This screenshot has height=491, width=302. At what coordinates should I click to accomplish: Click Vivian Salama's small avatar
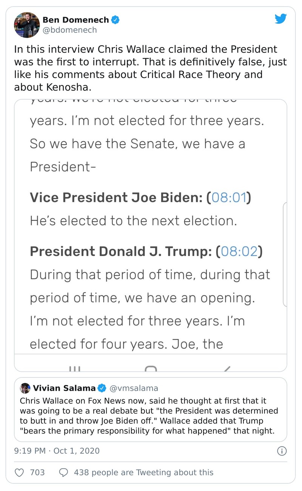[x=25, y=388]
